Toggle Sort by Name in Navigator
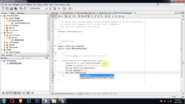The height and width of the screenshot is (104, 185). (28, 93)
